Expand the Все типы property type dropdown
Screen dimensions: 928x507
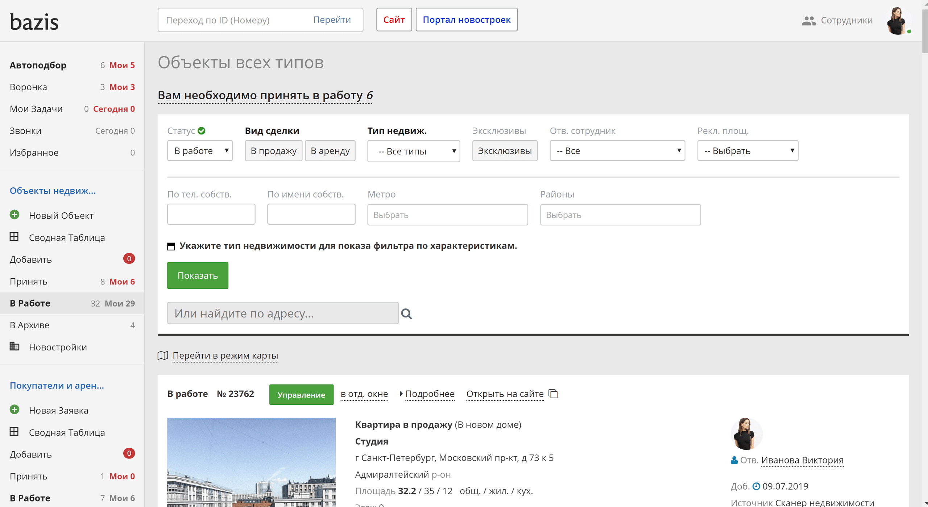click(x=414, y=151)
